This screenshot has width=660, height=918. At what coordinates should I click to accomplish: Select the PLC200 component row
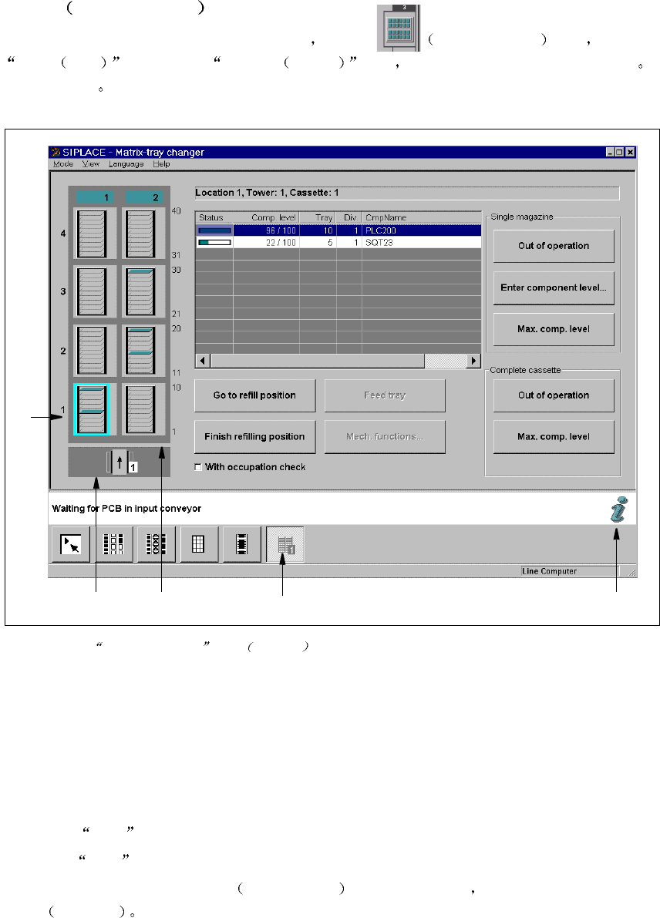[x=338, y=230]
